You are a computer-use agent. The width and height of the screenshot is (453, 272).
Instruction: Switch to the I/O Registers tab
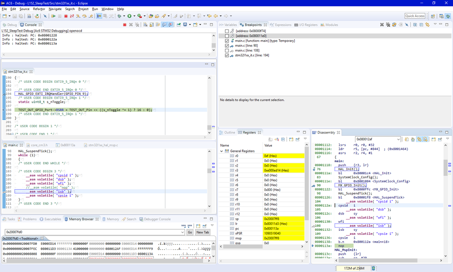click(x=306, y=25)
